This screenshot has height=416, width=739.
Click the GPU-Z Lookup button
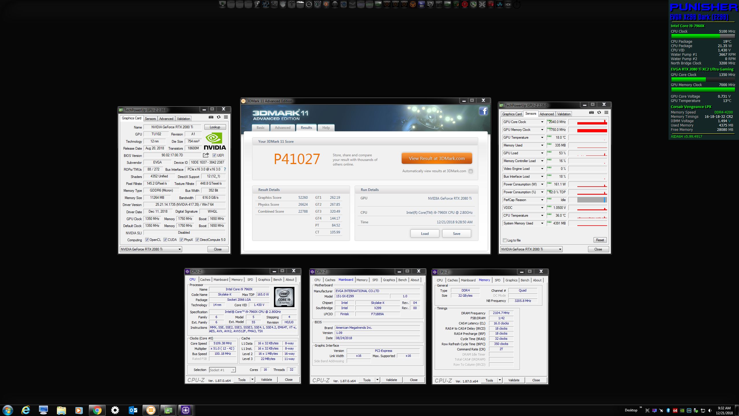point(215,127)
